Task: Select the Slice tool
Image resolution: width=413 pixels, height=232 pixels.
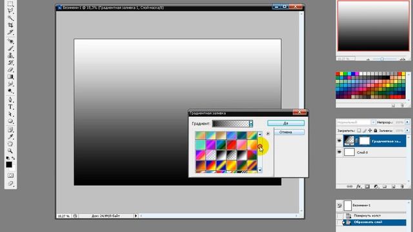Action: [10, 32]
